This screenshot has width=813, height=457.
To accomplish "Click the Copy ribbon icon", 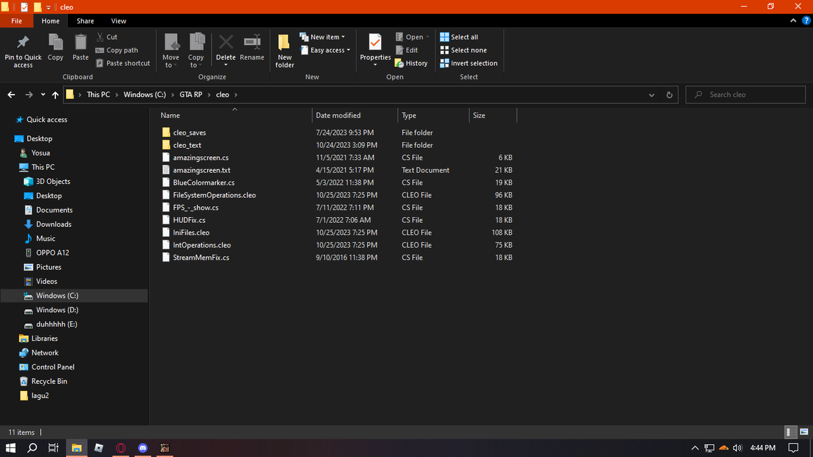I will pos(55,43).
